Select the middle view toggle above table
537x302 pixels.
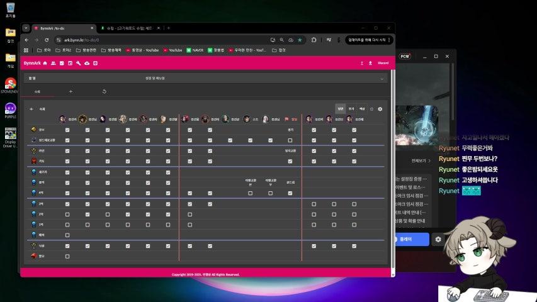tap(351, 109)
